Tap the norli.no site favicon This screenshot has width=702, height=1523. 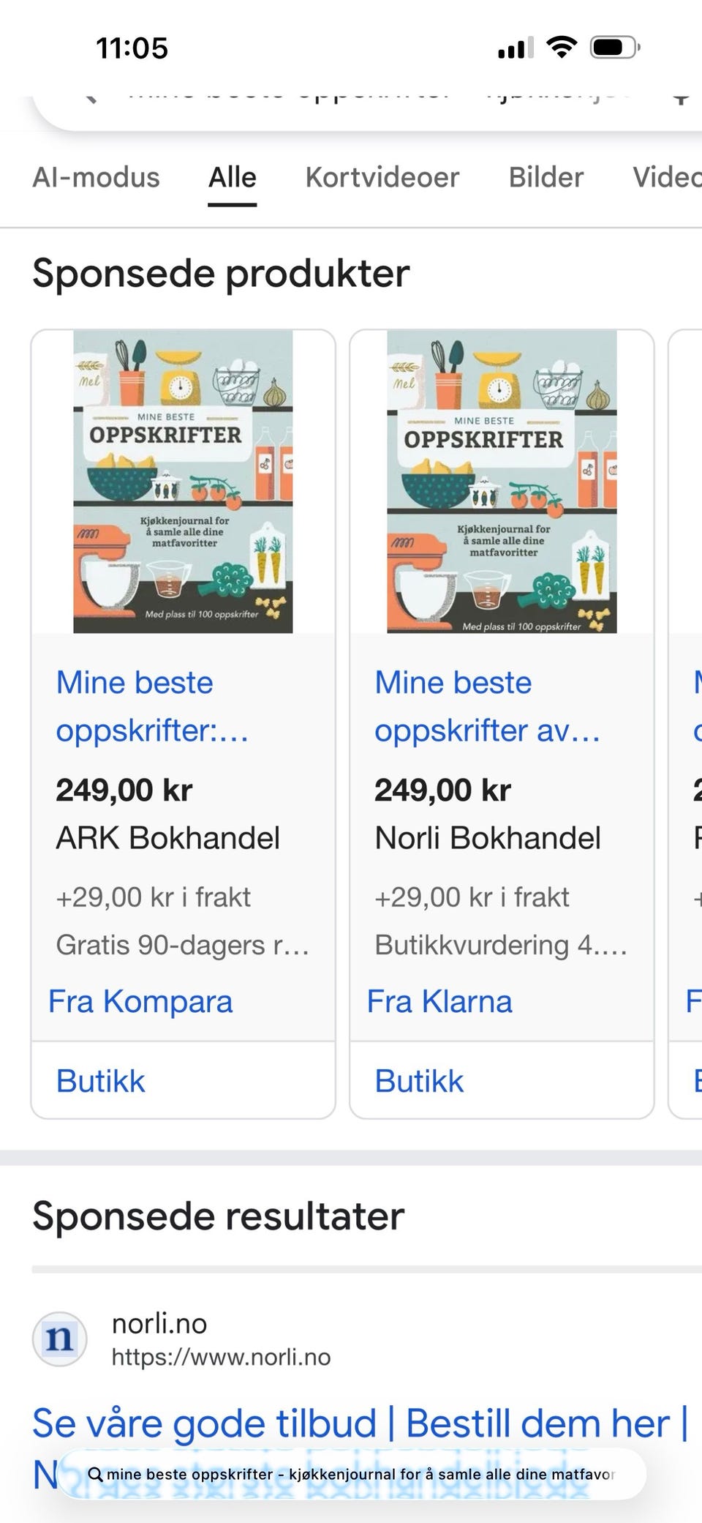coord(59,1339)
